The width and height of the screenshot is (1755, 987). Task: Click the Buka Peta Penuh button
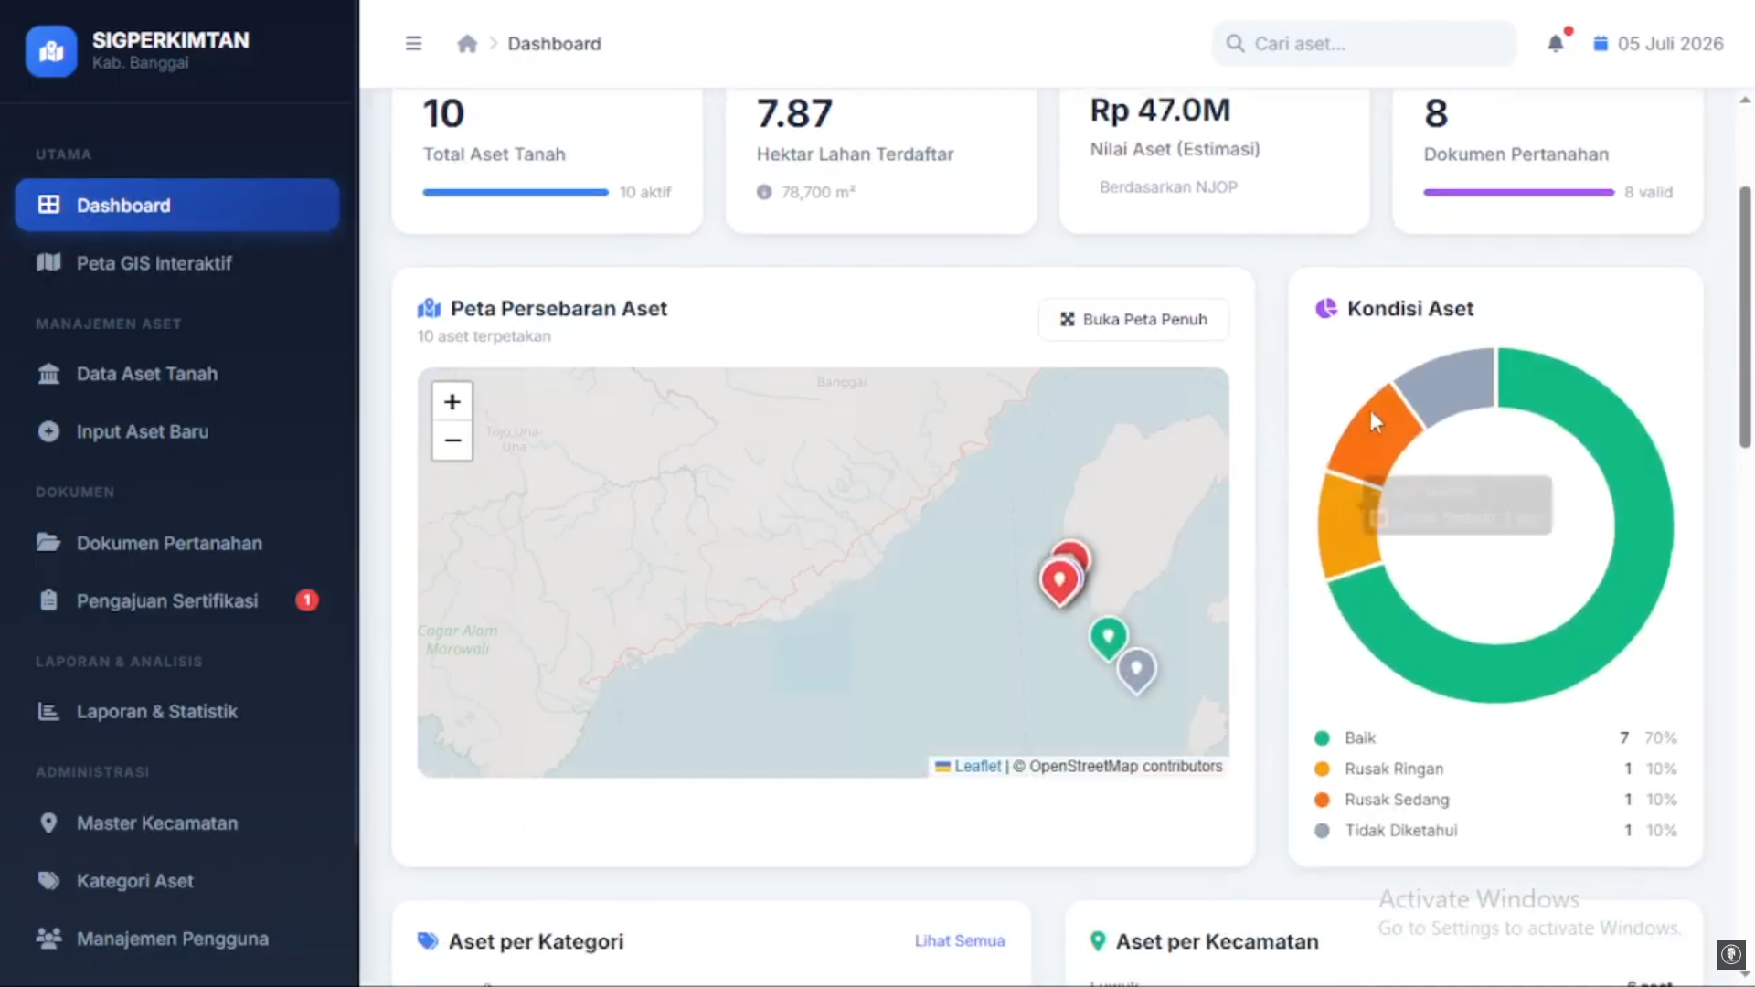(x=1133, y=319)
